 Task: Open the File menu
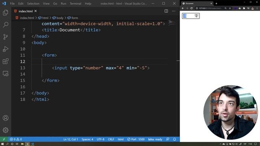(12, 4)
